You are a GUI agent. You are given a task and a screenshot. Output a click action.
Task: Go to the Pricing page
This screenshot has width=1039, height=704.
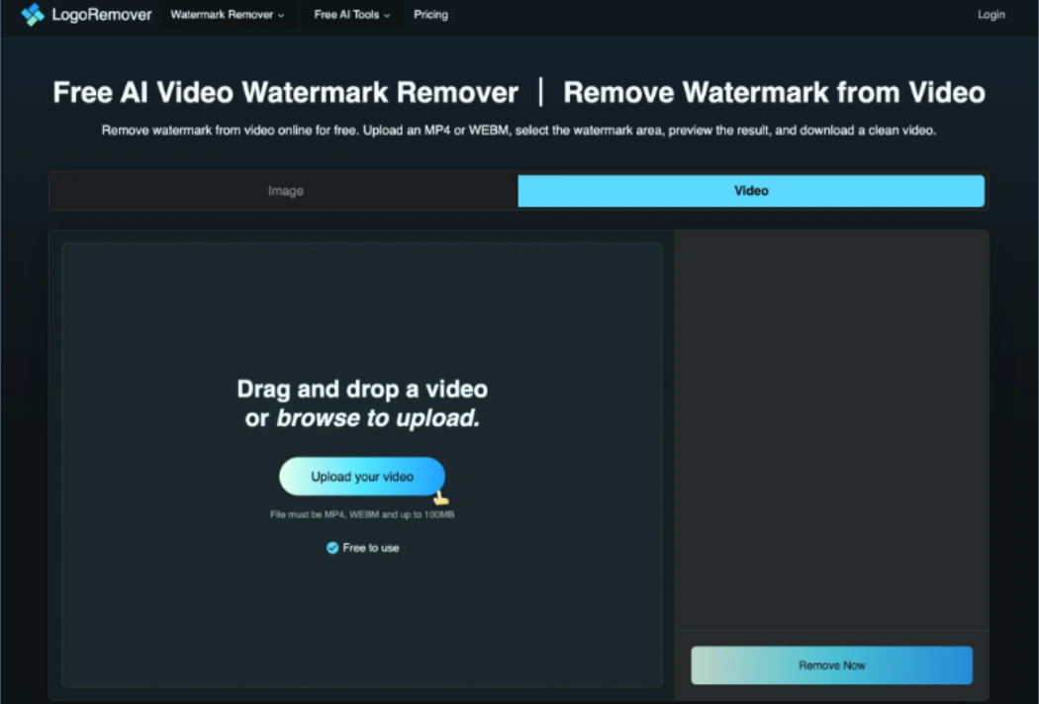(430, 15)
